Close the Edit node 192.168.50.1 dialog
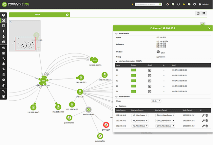The width and height of the screenshot is (213, 145). [209, 28]
